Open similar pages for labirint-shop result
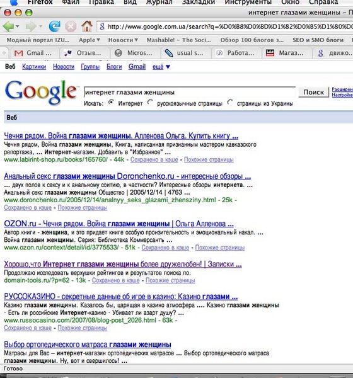Screen dimensions: 353x378 tap(209, 159)
